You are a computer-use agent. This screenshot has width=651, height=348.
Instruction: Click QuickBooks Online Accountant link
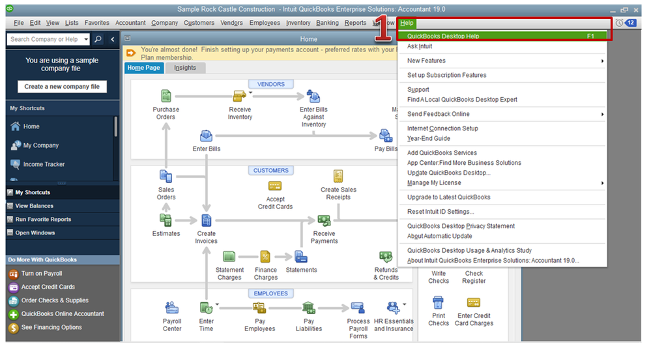pyautogui.click(x=63, y=314)
